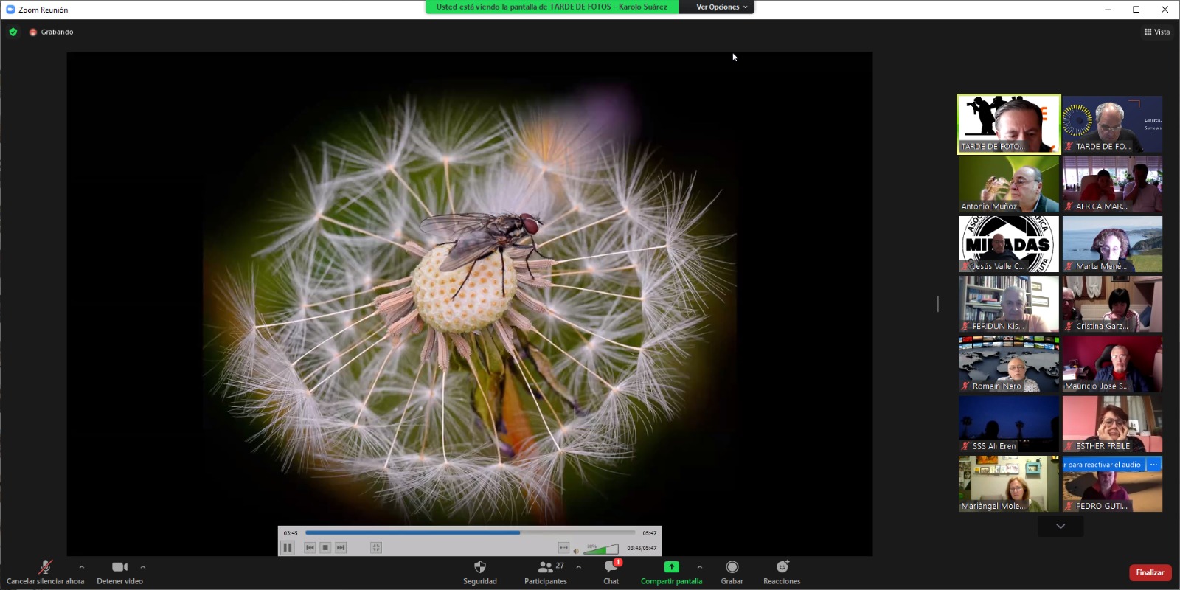The image size is (1180, 590).
Task: Expand video options arrow beside Detener video
Action: 142,566
